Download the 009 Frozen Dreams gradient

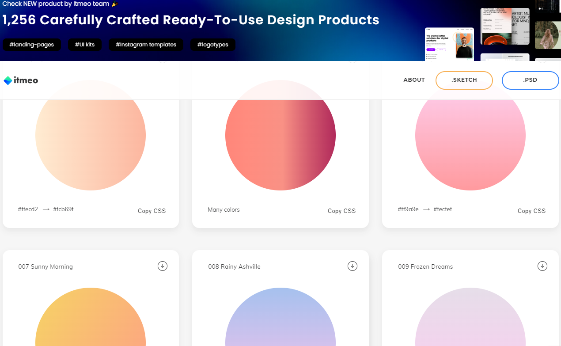tap(542, 266)
